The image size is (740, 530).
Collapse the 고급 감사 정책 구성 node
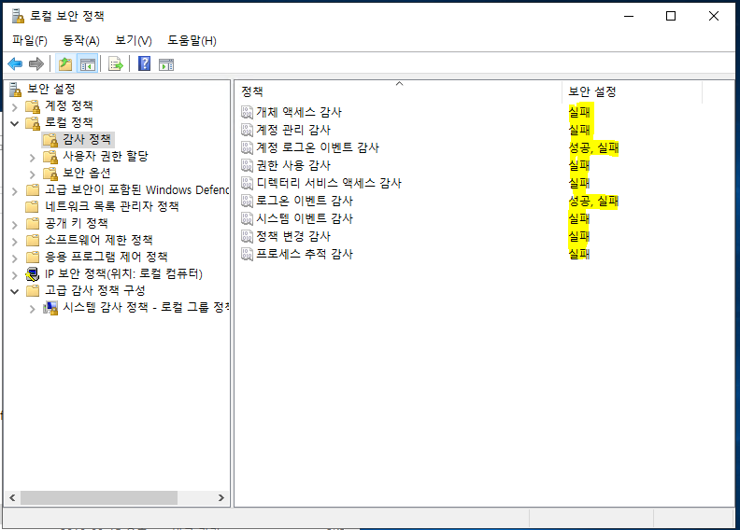15,292
